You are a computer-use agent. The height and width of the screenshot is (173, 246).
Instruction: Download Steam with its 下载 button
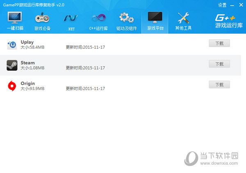[219, 64]
